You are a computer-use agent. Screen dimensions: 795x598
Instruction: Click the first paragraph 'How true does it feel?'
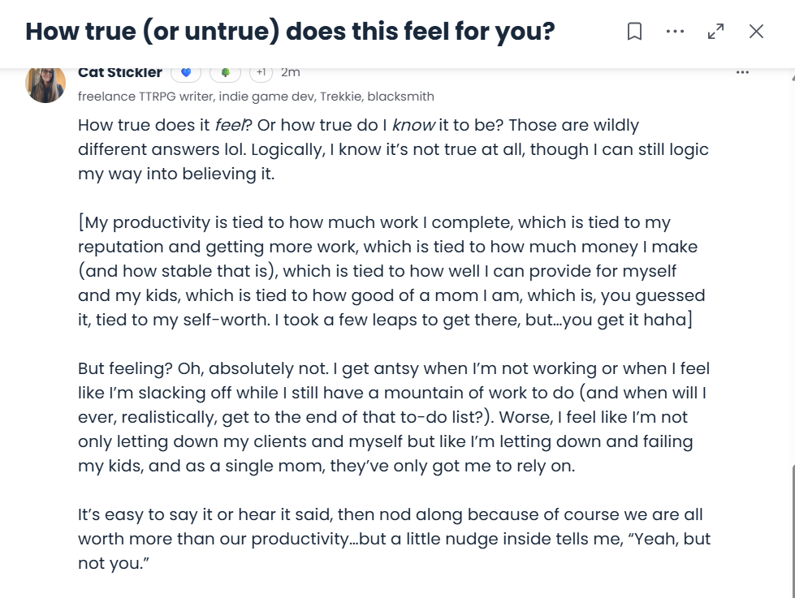pos(393,149)
